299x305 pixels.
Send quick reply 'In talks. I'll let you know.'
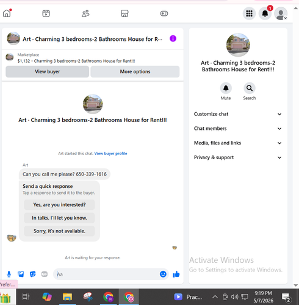point(59,218)
